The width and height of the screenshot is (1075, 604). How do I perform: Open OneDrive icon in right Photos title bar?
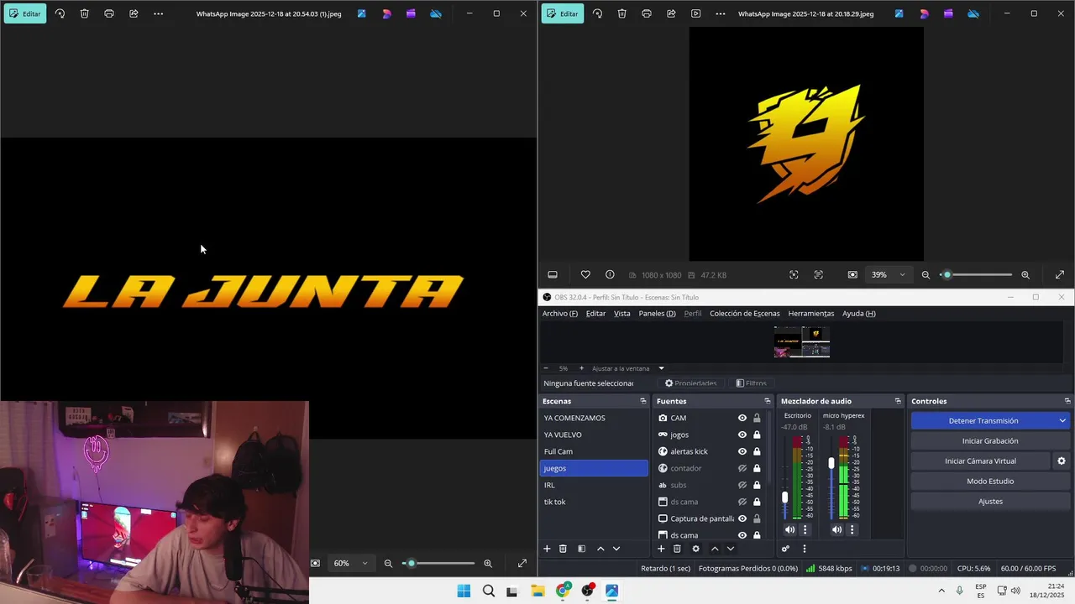click(x=973, y=13)
